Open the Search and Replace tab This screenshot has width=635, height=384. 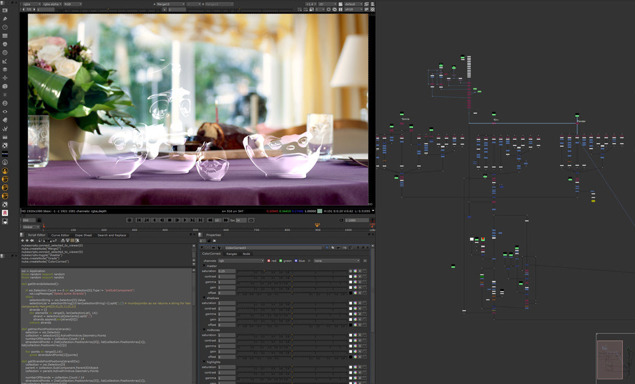[x=112, y=235]
